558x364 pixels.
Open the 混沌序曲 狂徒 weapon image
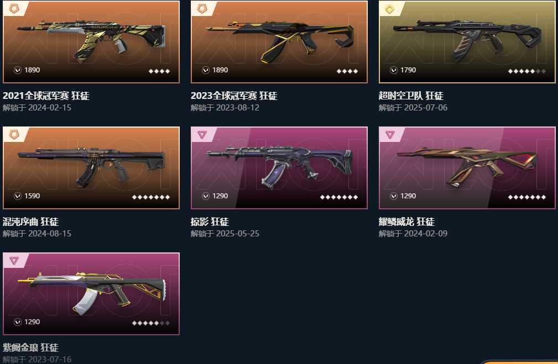pyautogui.click(x=91, y=168)
